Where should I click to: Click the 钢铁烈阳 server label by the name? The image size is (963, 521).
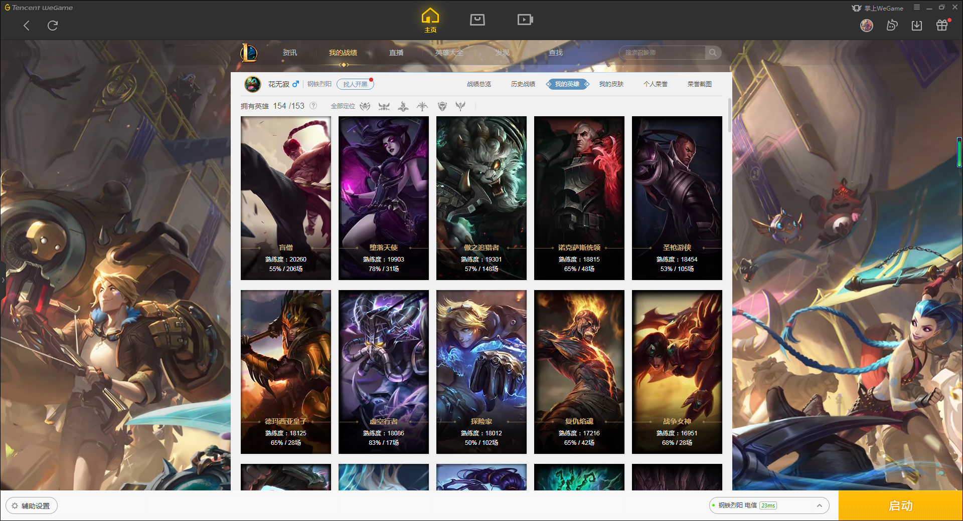click(319, 84)
